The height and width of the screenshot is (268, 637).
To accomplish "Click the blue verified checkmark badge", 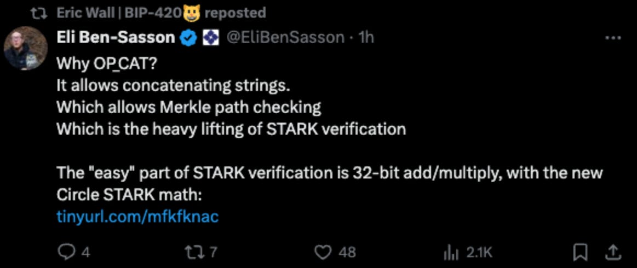I will [189, 38].
